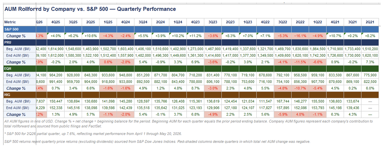Click PRU Change % cell showing -11.5%
386x146 pixels.
click(x=300, y=62)
